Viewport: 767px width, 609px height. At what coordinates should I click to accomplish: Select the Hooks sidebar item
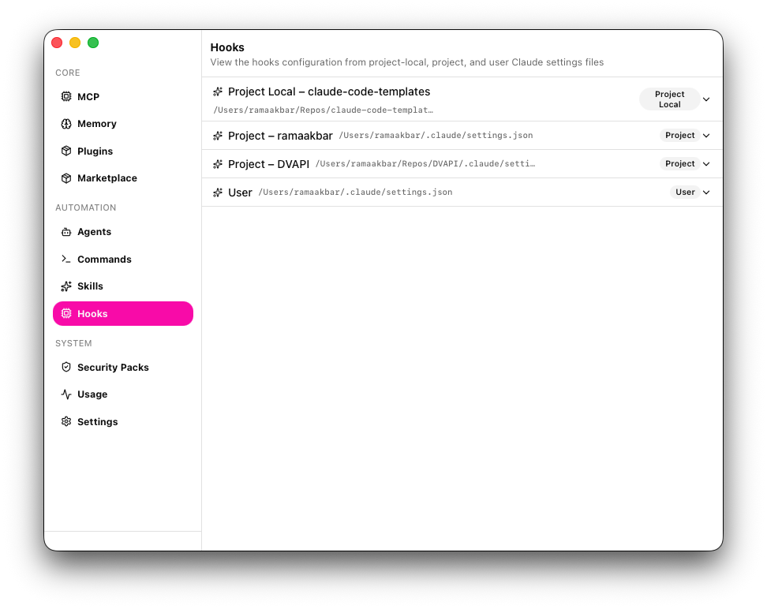pyautogui.click(x=123, y=313)
